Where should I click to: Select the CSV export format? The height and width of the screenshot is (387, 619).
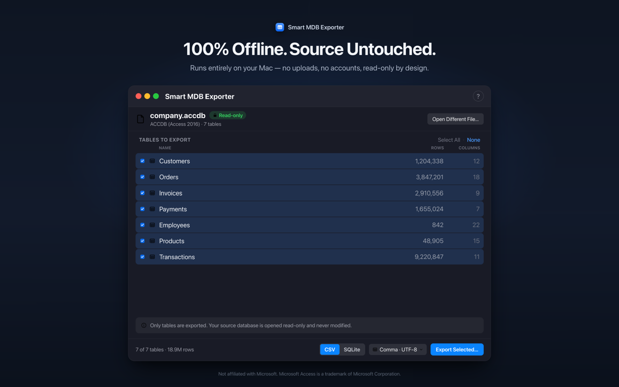330,349
